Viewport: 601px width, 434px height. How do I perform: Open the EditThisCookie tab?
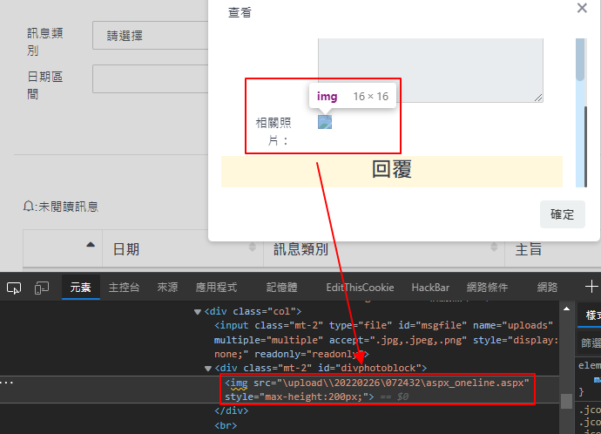coord(360,288)
